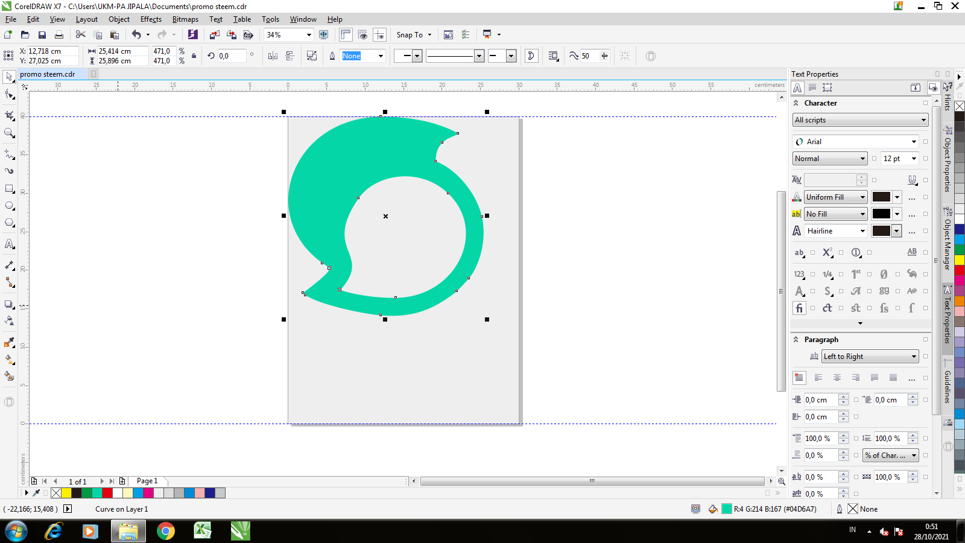Choose the Connector tool
This screenshot has height=543, width=965.
9,282
